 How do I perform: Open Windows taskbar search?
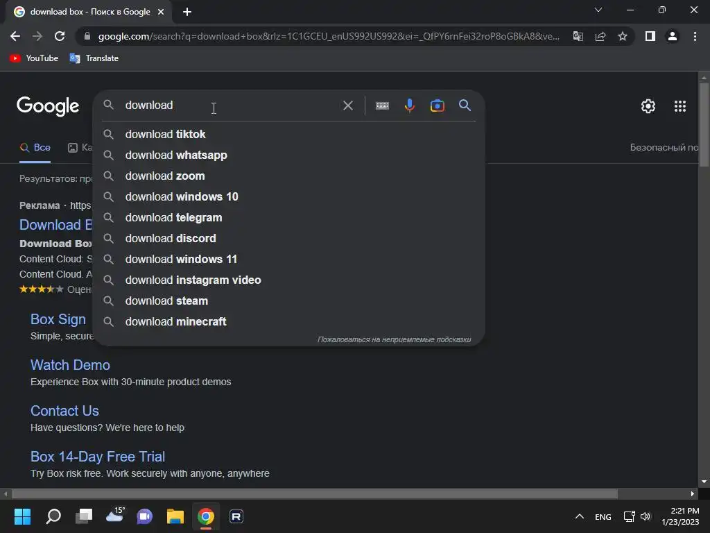tap(53, 516)
